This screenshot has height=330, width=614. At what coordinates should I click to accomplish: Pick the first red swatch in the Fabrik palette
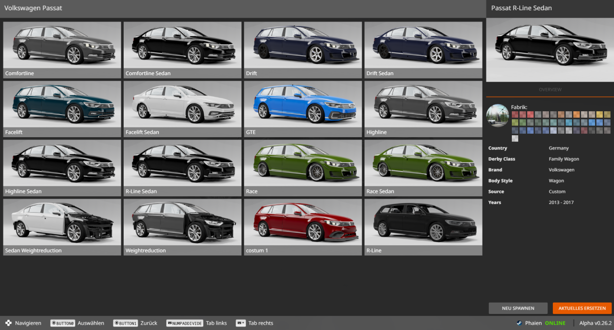tap(515, 115)
